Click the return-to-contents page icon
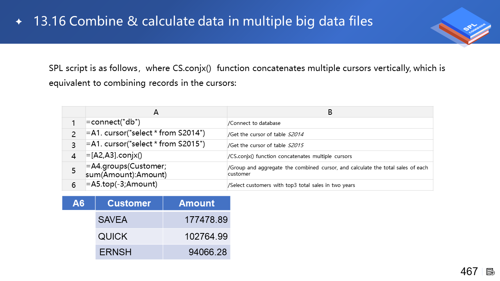The width and height of the screenshot is (500, 281). [491, 272]
